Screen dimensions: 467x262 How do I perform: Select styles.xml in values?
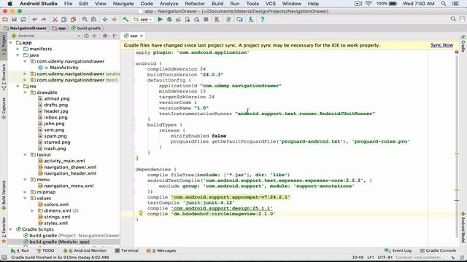tap(55, 223)
